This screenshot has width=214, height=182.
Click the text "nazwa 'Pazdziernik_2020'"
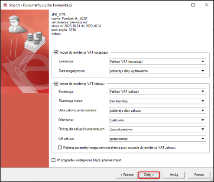(x=69, y=18)
